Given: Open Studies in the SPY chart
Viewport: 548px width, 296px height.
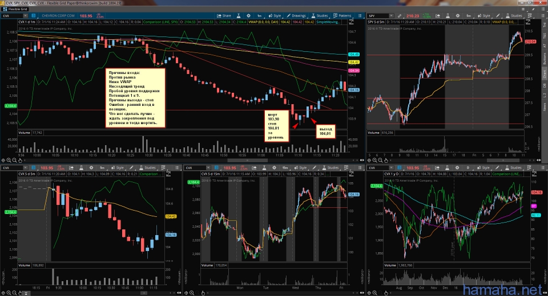Looking at the screenshot, I should 515,16.
